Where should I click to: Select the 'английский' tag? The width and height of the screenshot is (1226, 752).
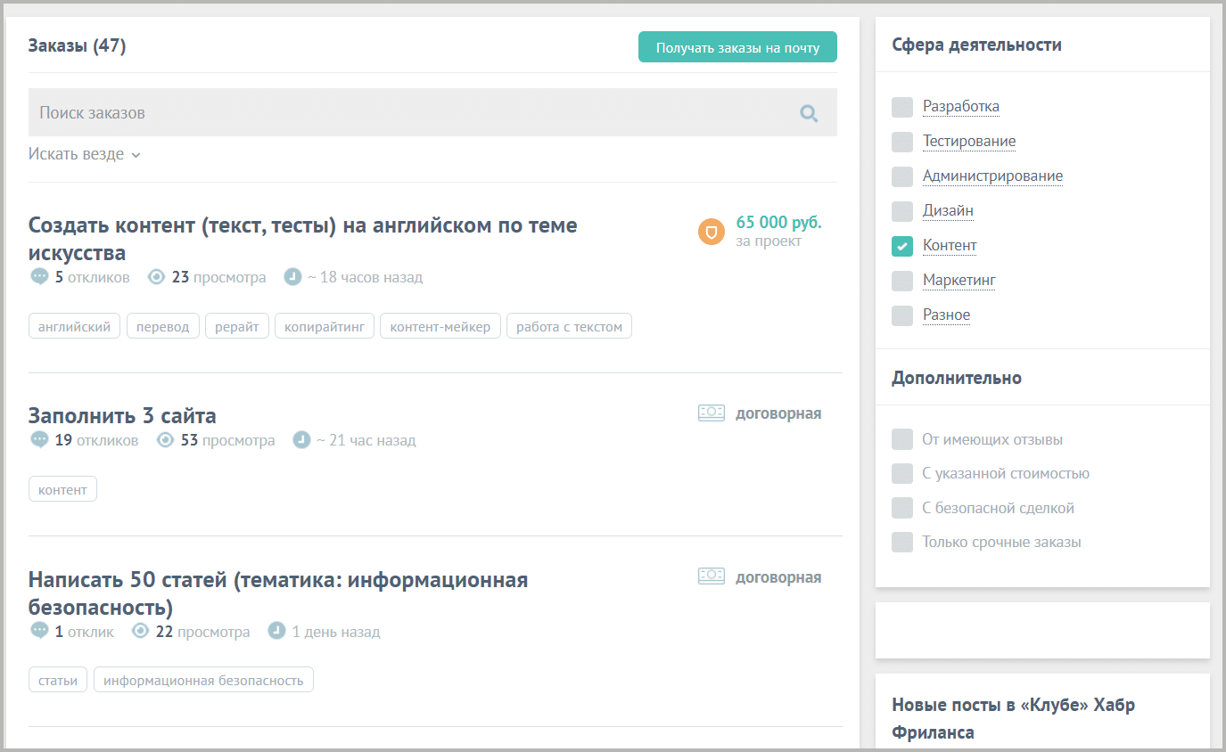click(x=74, y=325)
